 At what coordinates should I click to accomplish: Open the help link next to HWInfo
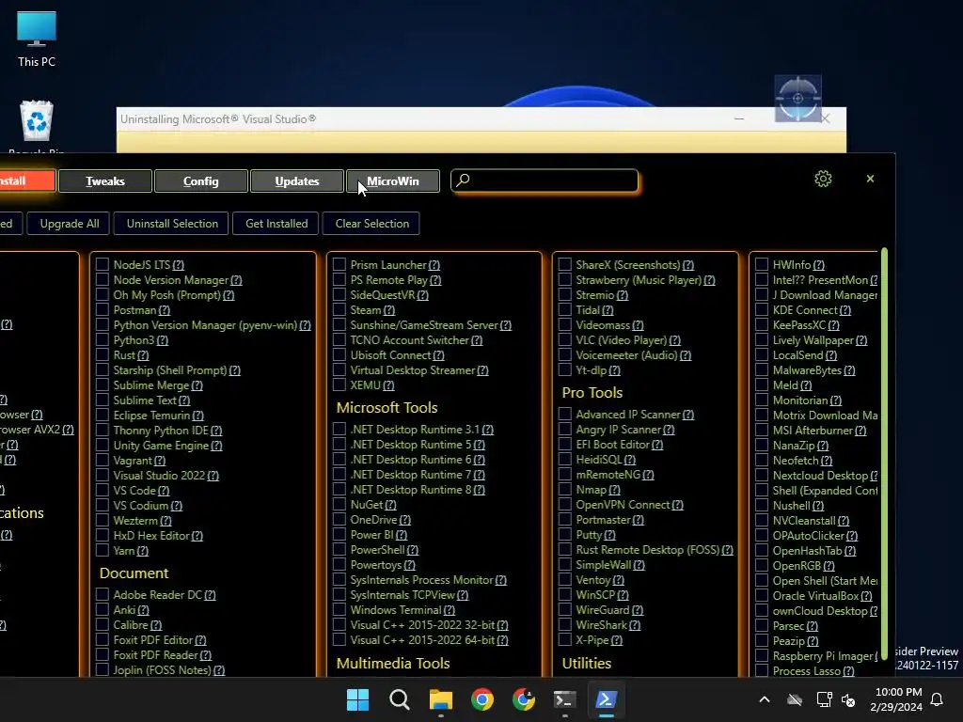coord(819,265)
